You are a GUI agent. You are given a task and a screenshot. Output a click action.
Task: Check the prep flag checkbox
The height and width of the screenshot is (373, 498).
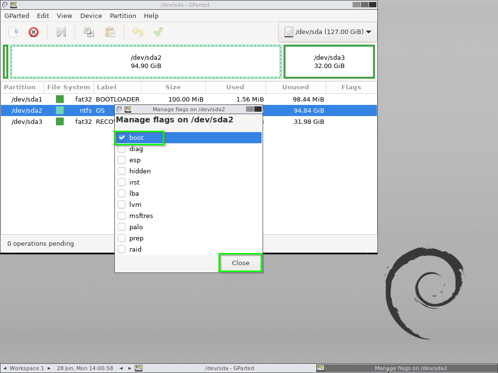tap(122, 238)
